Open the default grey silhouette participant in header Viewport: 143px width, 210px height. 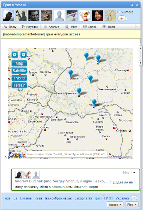coord(59,16)
